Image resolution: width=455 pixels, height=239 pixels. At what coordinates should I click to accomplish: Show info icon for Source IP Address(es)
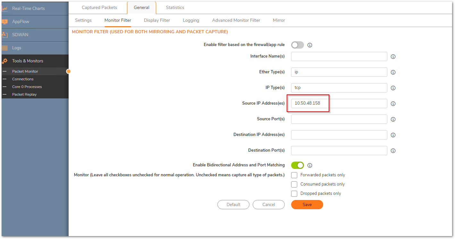[x=393, y=104]
